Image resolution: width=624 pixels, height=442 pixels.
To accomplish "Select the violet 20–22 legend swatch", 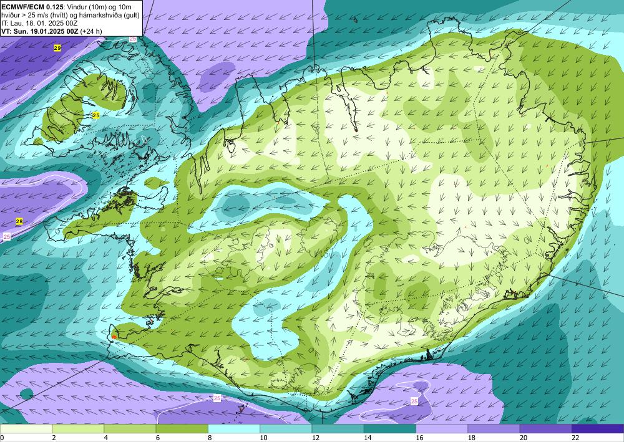I will tap(546, 429).
